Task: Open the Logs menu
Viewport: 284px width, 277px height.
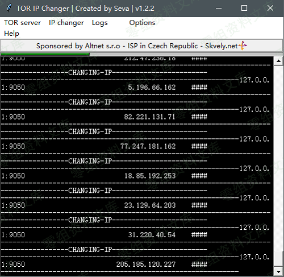Action: pyautogui.click(x=100, y=23)
